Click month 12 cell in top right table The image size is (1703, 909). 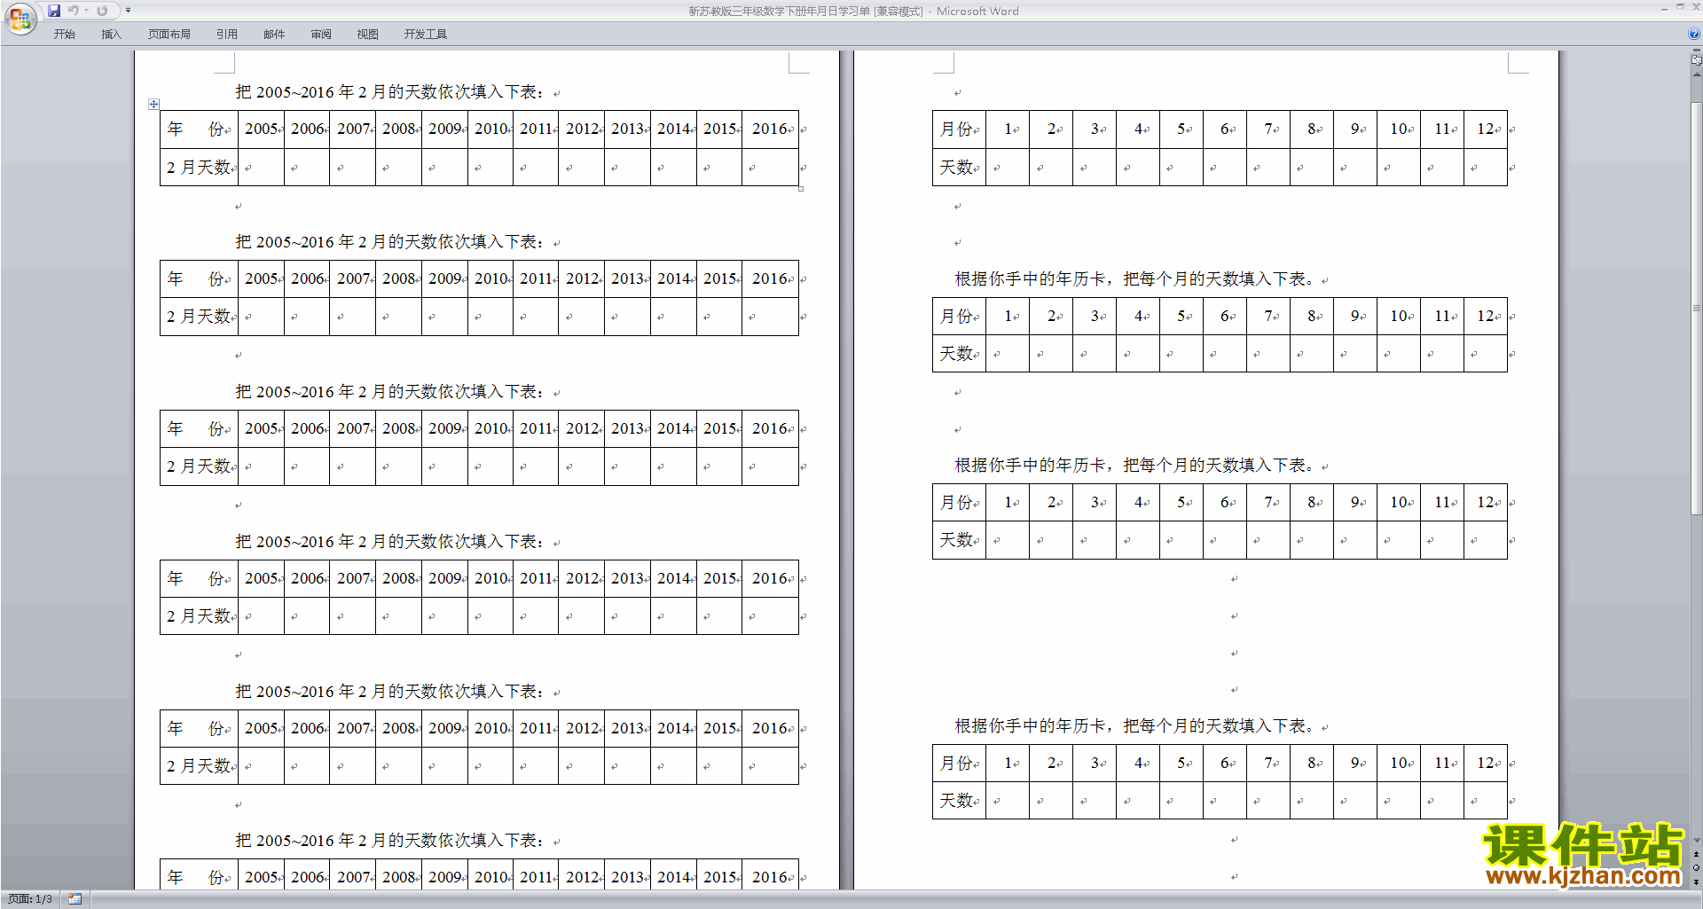click(x=1486, y=129)
